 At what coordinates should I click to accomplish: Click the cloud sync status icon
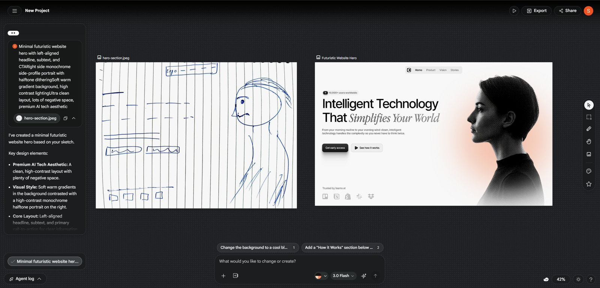(546, 279)
